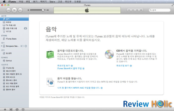
Task: Open iTunes Store from the sidebar
Action: pos(14,39)
